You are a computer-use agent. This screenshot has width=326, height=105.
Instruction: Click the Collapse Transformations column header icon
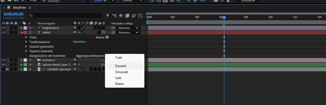(x=79, y=23)
